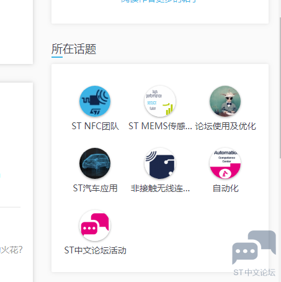The width and height of the screenshot is (281, 282).
Task: Open the ST NFC团队 topic icon
Action: tap(95, 101)
